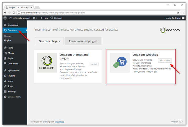Open the Let's make a guide! site link
Screen dimensions: 188x127
20,18
